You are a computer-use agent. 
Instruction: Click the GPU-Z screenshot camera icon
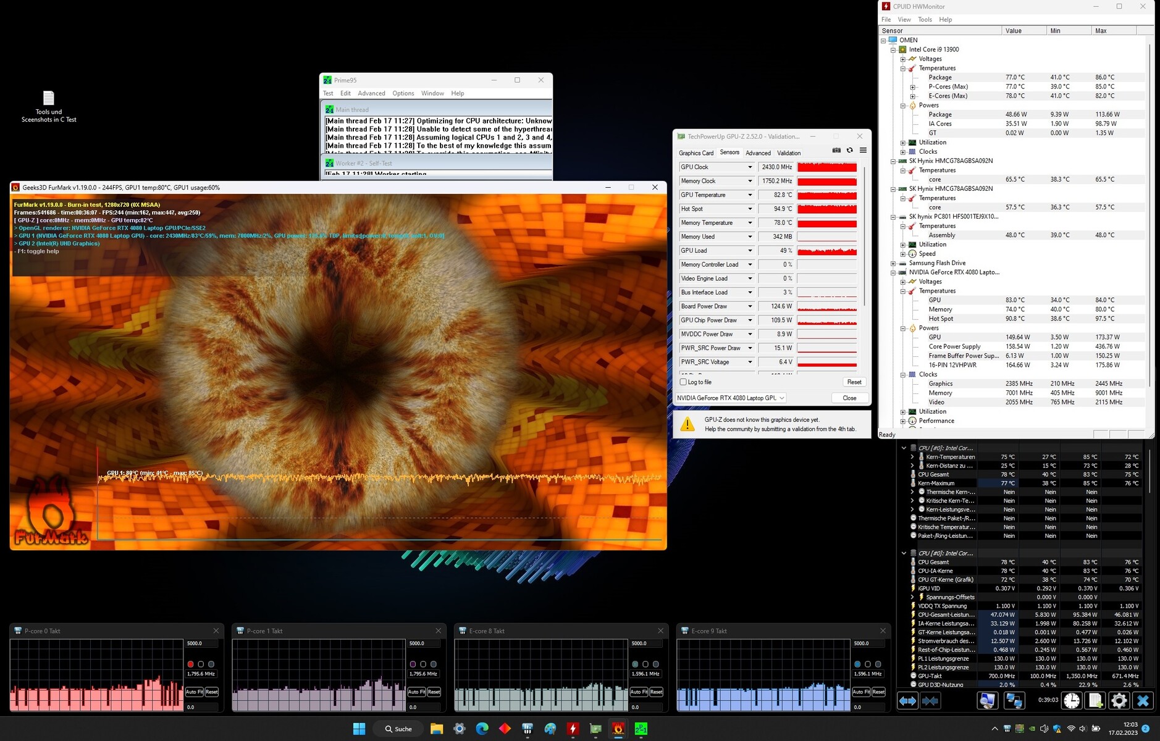point(836,150)
